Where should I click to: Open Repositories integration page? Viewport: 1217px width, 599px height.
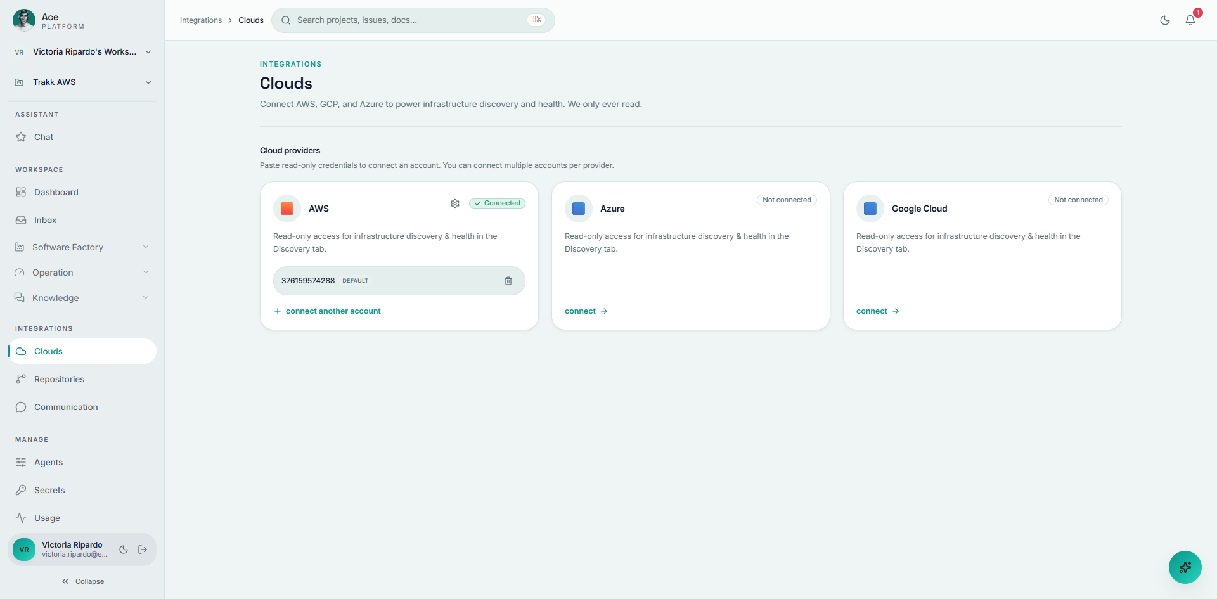point(82,379)
